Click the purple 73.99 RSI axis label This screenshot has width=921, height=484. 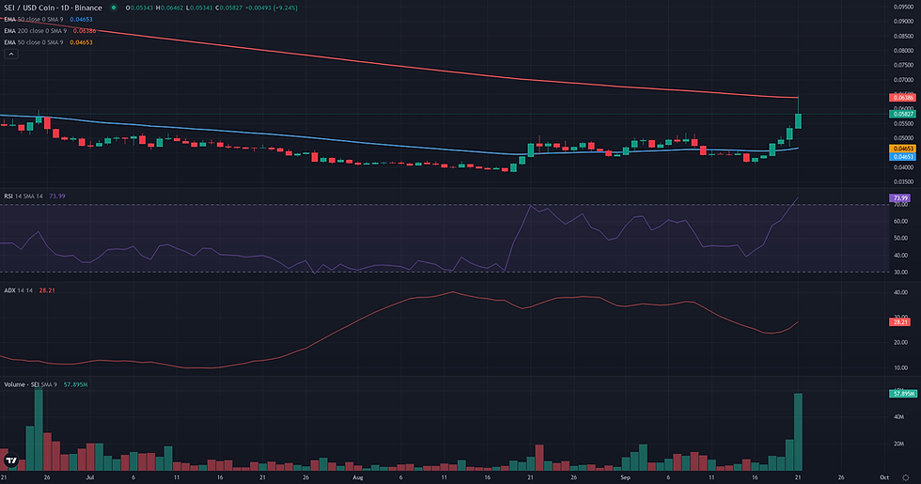900,198
